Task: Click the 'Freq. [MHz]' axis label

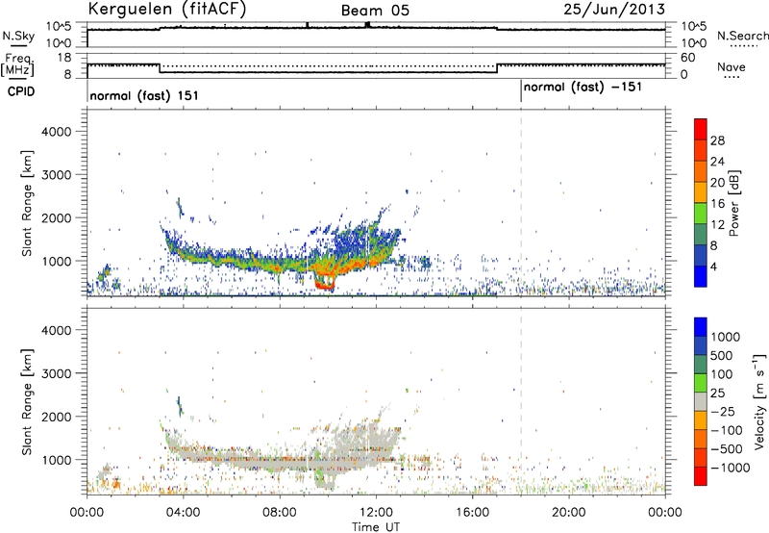Action: 18,64
